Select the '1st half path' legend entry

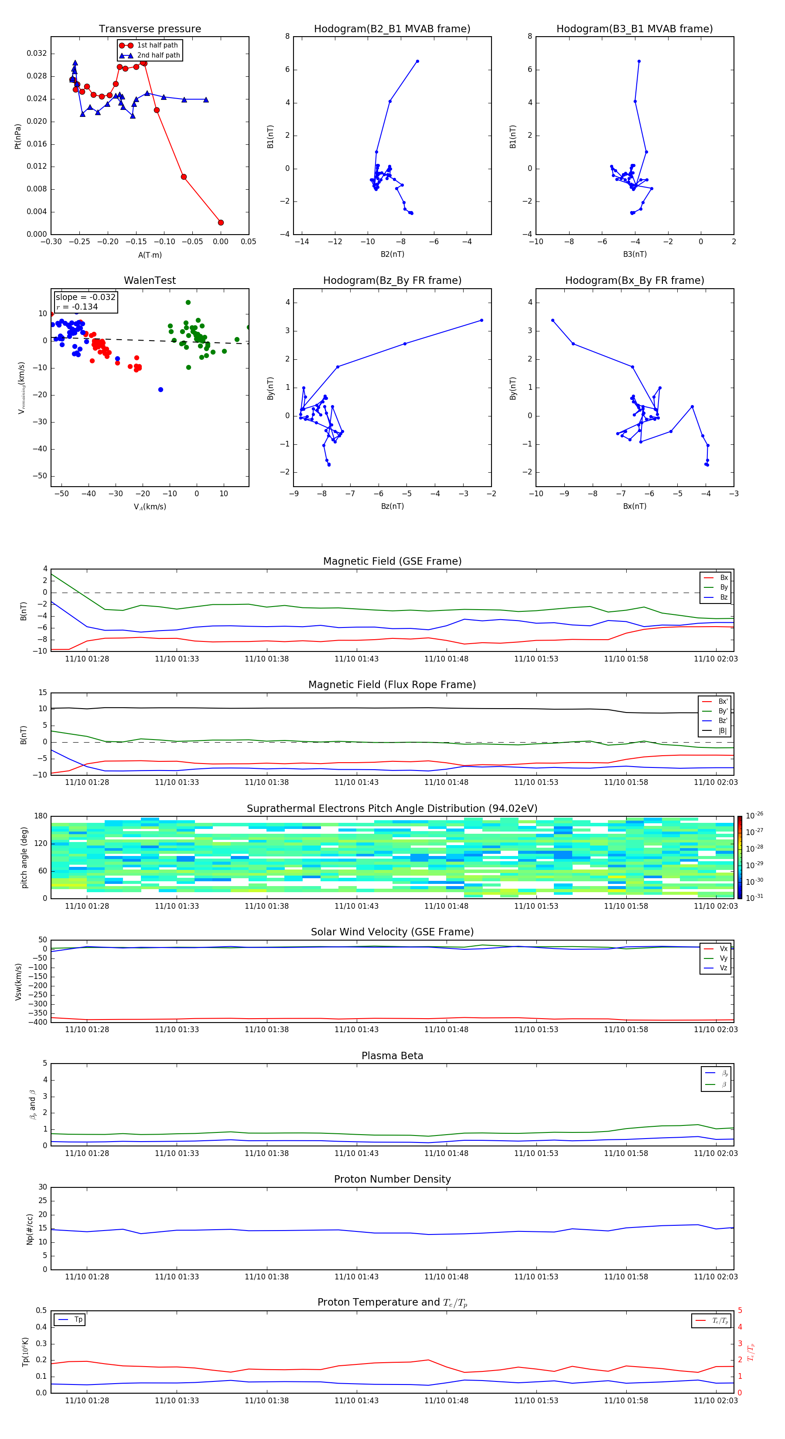point(149,45)
